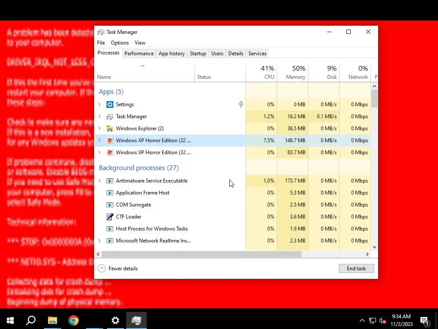This screenshot has width=438, height=329.
Task: Expand the Windows Explorer (2) row
Action: point(100,129)
